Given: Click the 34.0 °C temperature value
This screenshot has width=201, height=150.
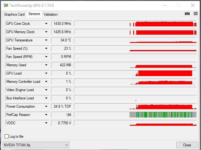Looking at the screenshot, I should click(61, 40).
